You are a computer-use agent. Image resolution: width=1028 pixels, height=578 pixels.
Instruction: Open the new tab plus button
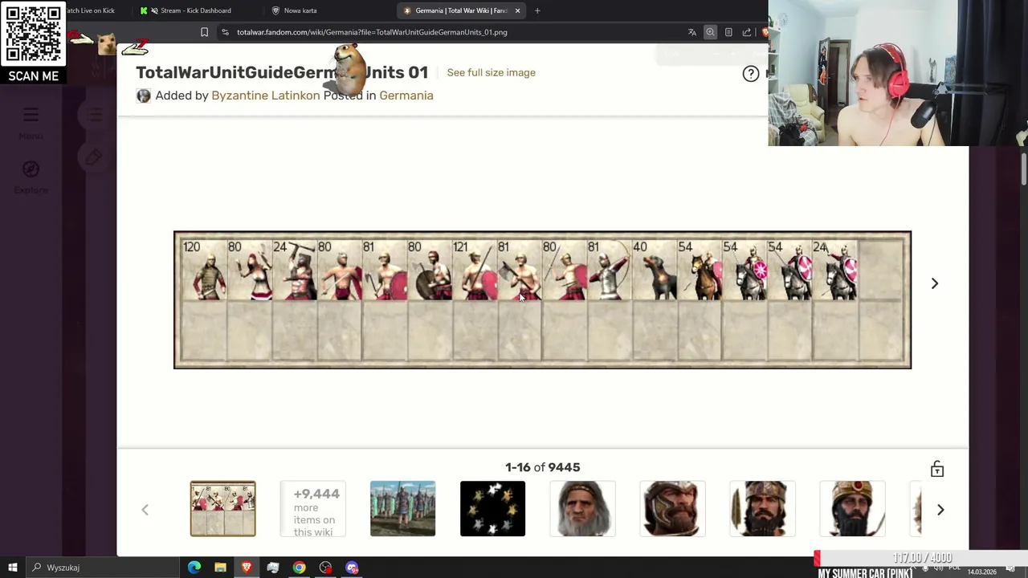coord(537,10)
